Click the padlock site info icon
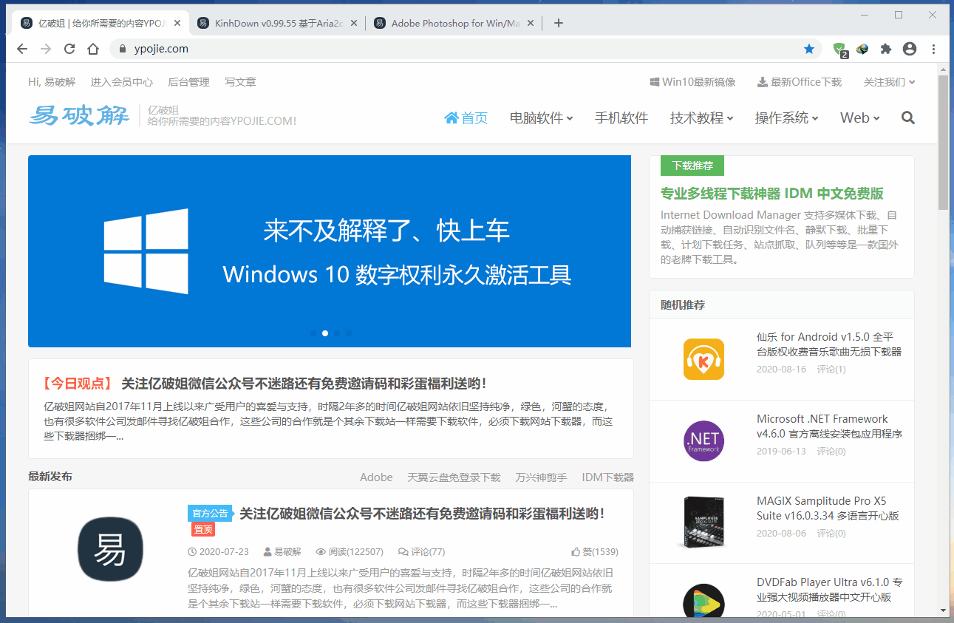 point(123,49)
